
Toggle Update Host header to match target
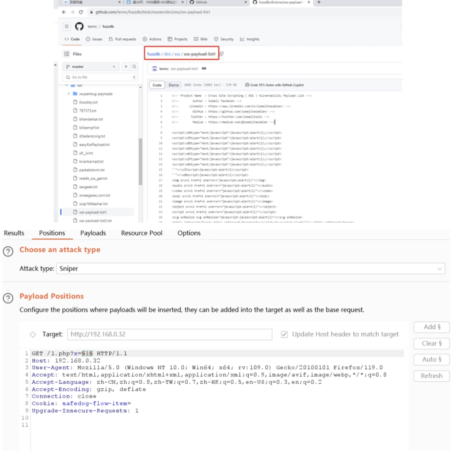pyautogui.click(x=284, y=334)
